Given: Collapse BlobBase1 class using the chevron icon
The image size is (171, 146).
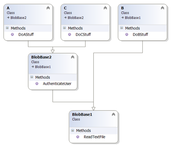Looking at the screenshot, I should click(114, 114).
